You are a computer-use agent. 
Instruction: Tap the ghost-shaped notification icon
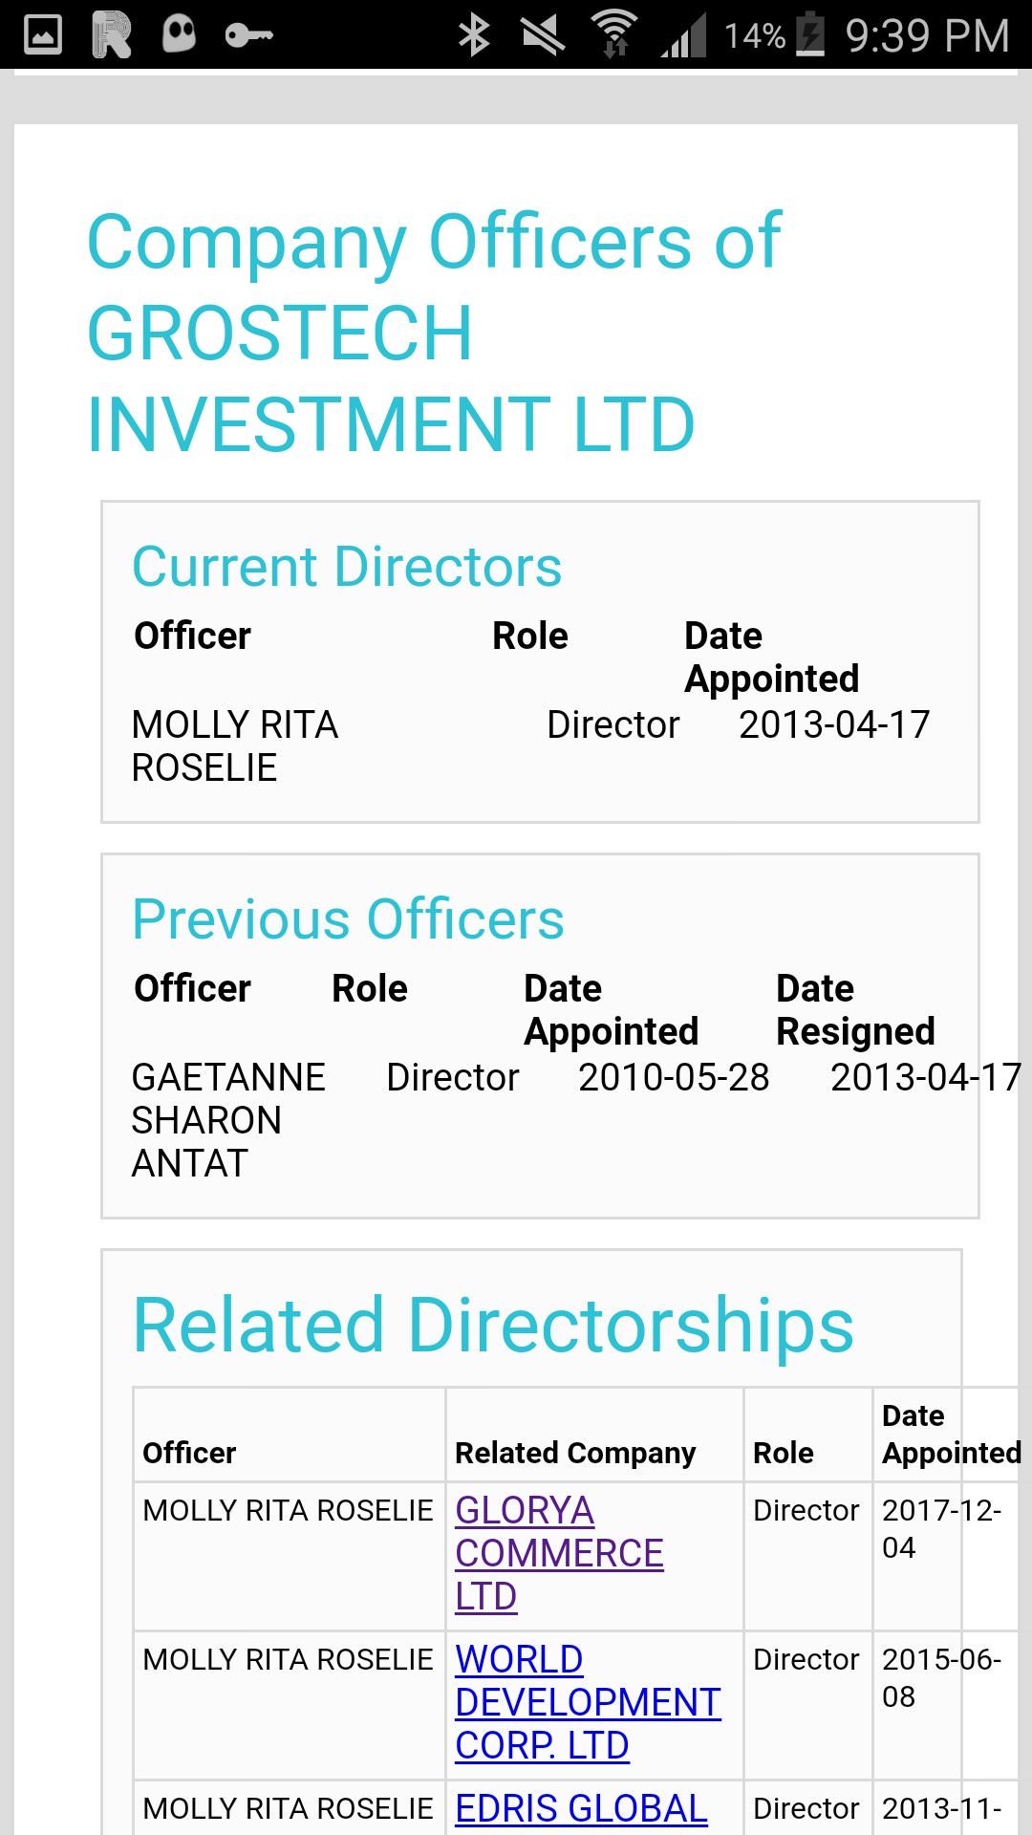[179, 33]
